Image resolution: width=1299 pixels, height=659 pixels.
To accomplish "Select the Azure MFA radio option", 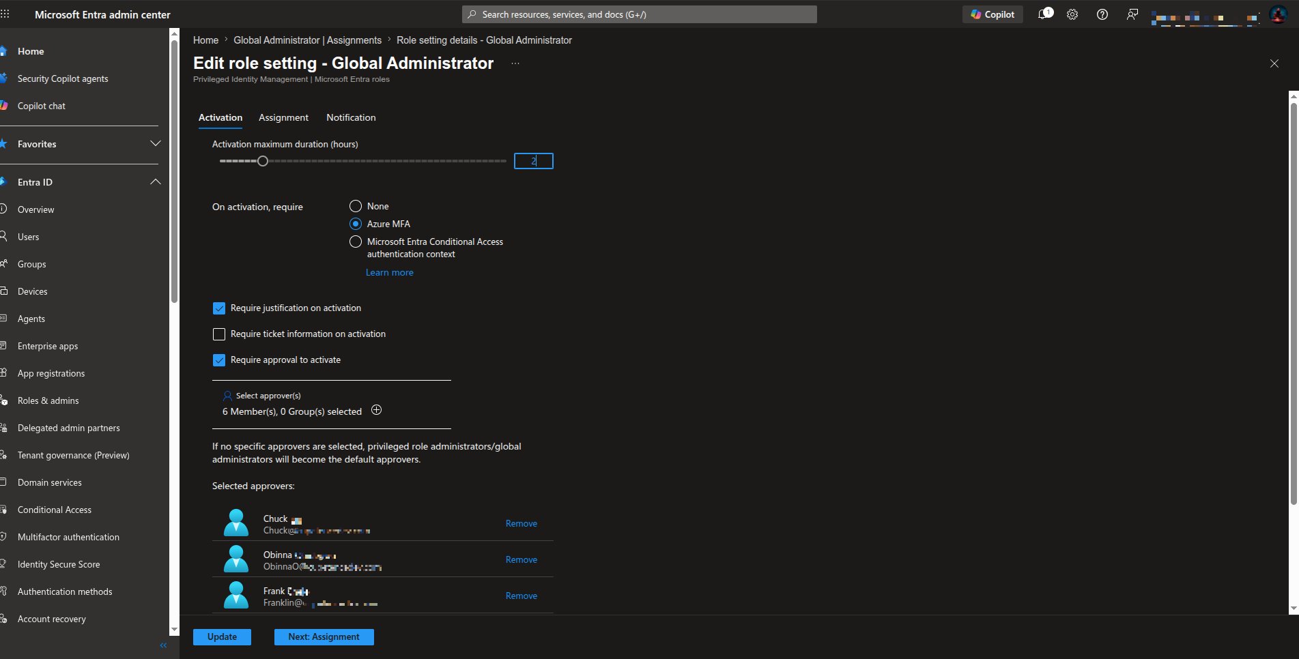I will [356, 224].
